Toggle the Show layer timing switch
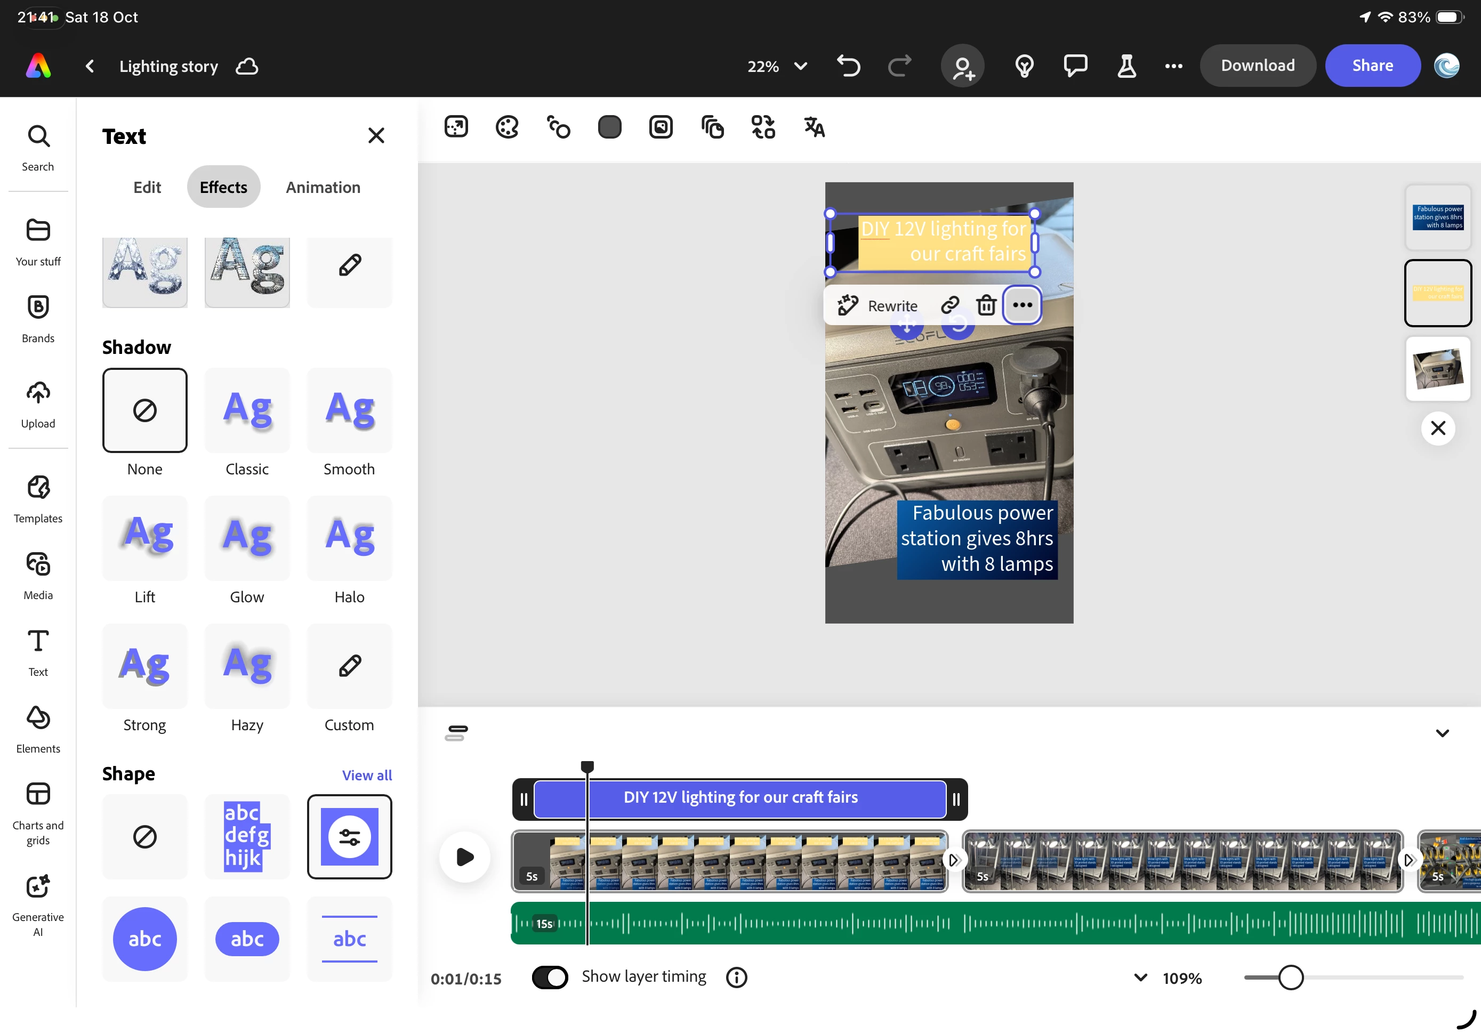This screenshot has width=1481, height=1034. [x=550, y=977]
